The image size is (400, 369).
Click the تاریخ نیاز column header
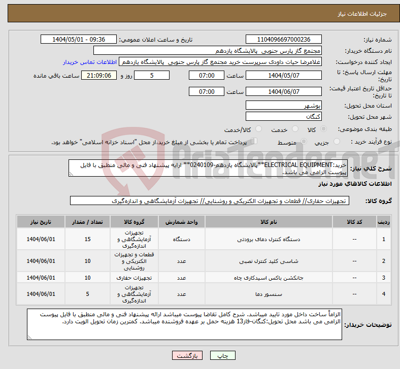pyautogui.click(x=41, y=222)
